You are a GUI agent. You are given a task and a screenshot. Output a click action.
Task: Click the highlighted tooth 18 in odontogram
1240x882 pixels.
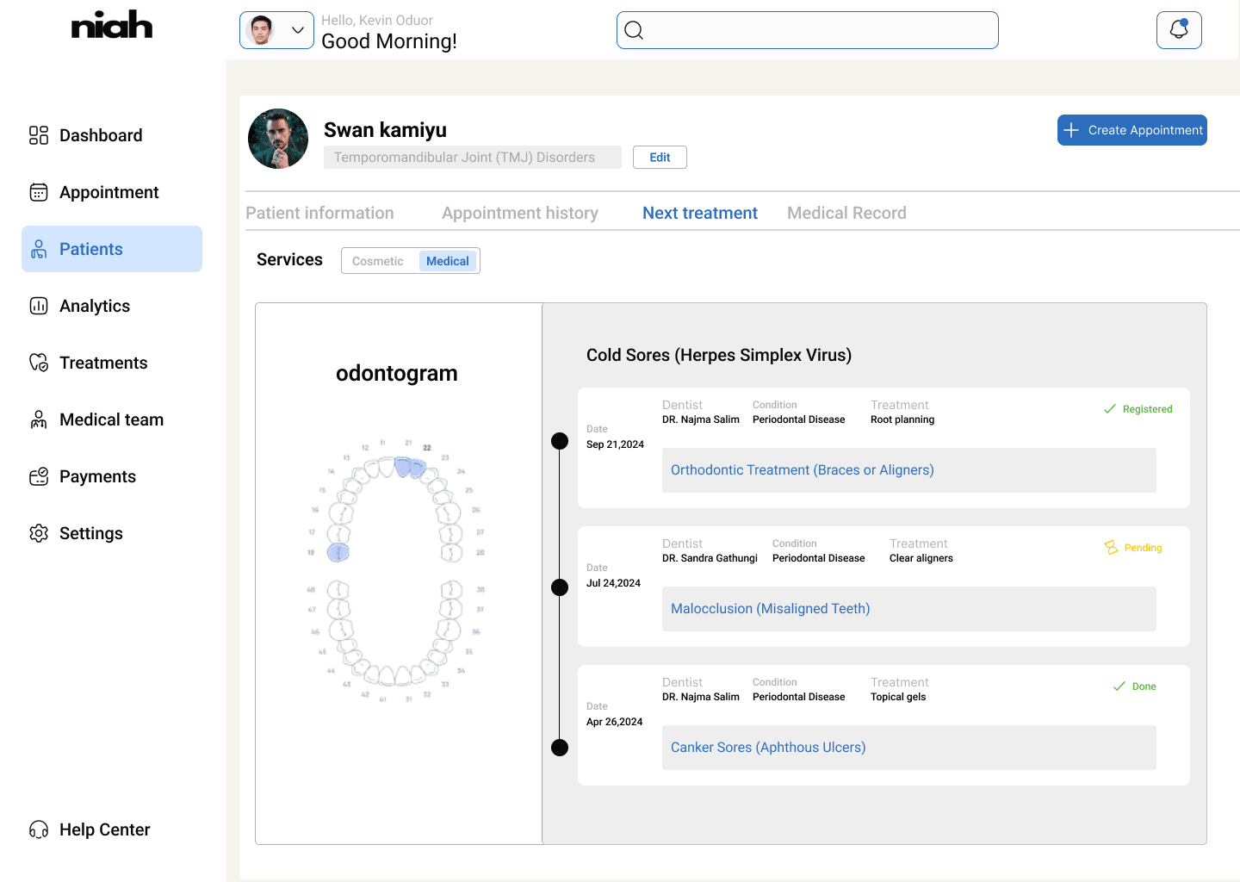[x=338, y=552]
